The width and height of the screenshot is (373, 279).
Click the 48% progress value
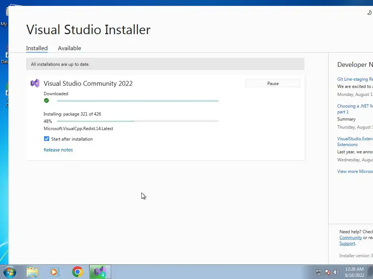point(48,121)
